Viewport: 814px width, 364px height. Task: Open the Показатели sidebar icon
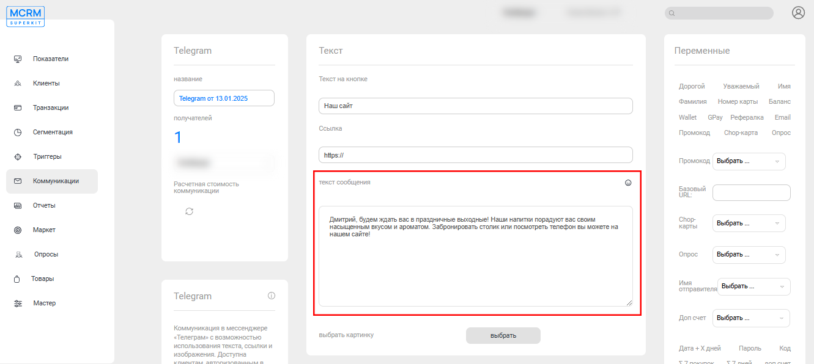[x=18, y=59]
